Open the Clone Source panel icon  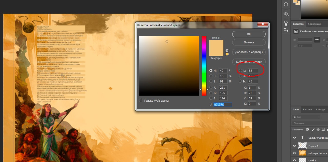click(286, 14)
